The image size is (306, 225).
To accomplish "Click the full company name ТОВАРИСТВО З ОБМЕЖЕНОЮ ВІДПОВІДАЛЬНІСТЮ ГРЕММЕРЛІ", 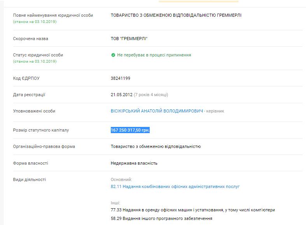I will click(x=176, y=15).
